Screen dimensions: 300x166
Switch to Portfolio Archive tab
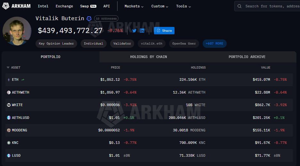pyautogui.click(x=247, y=57)
